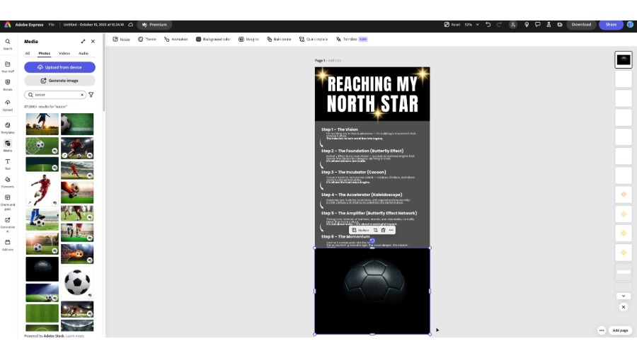Switch to the Videos tab
Image resolution: width=637 pixels, height=358 pixels.
(64, 54)
